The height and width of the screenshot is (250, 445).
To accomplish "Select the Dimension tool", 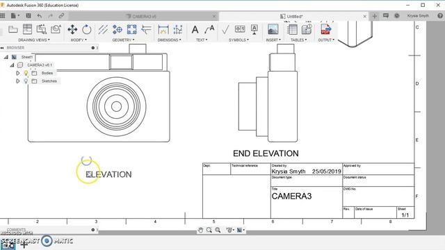I will (x=163, y=29).
